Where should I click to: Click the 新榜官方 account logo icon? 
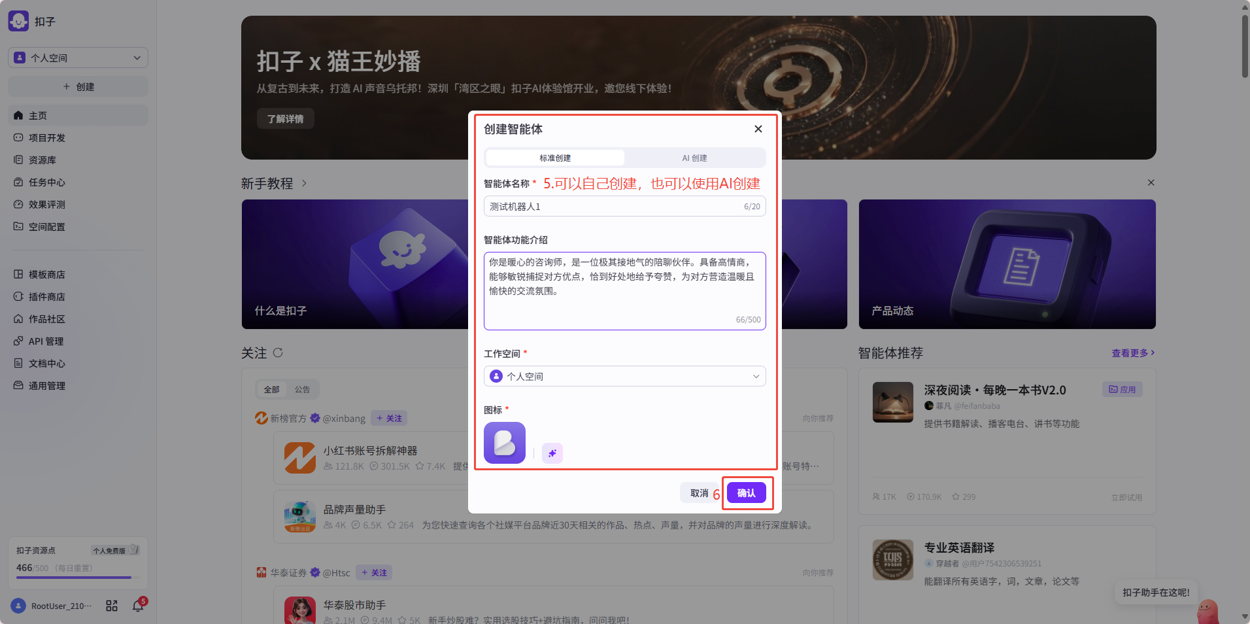pyautogui.click(x=262, y=418)
